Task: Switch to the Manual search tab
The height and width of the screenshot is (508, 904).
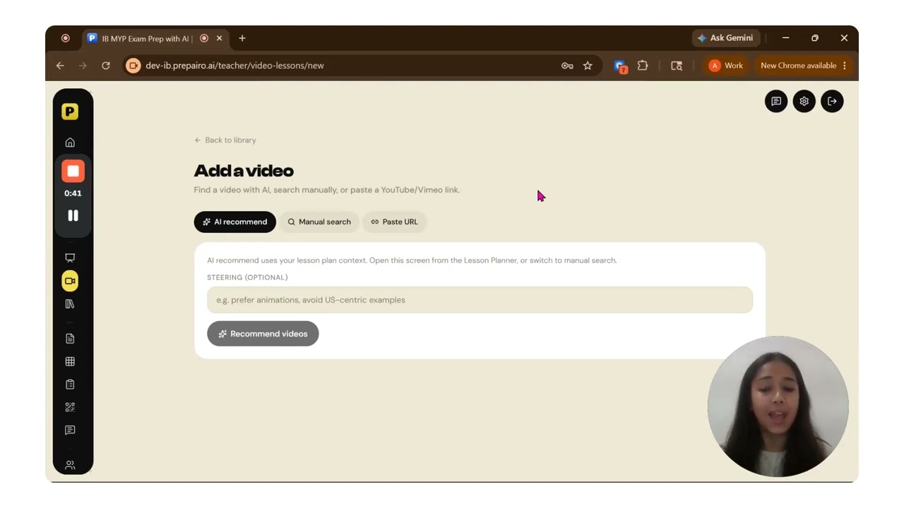Action: pos(319,222)
